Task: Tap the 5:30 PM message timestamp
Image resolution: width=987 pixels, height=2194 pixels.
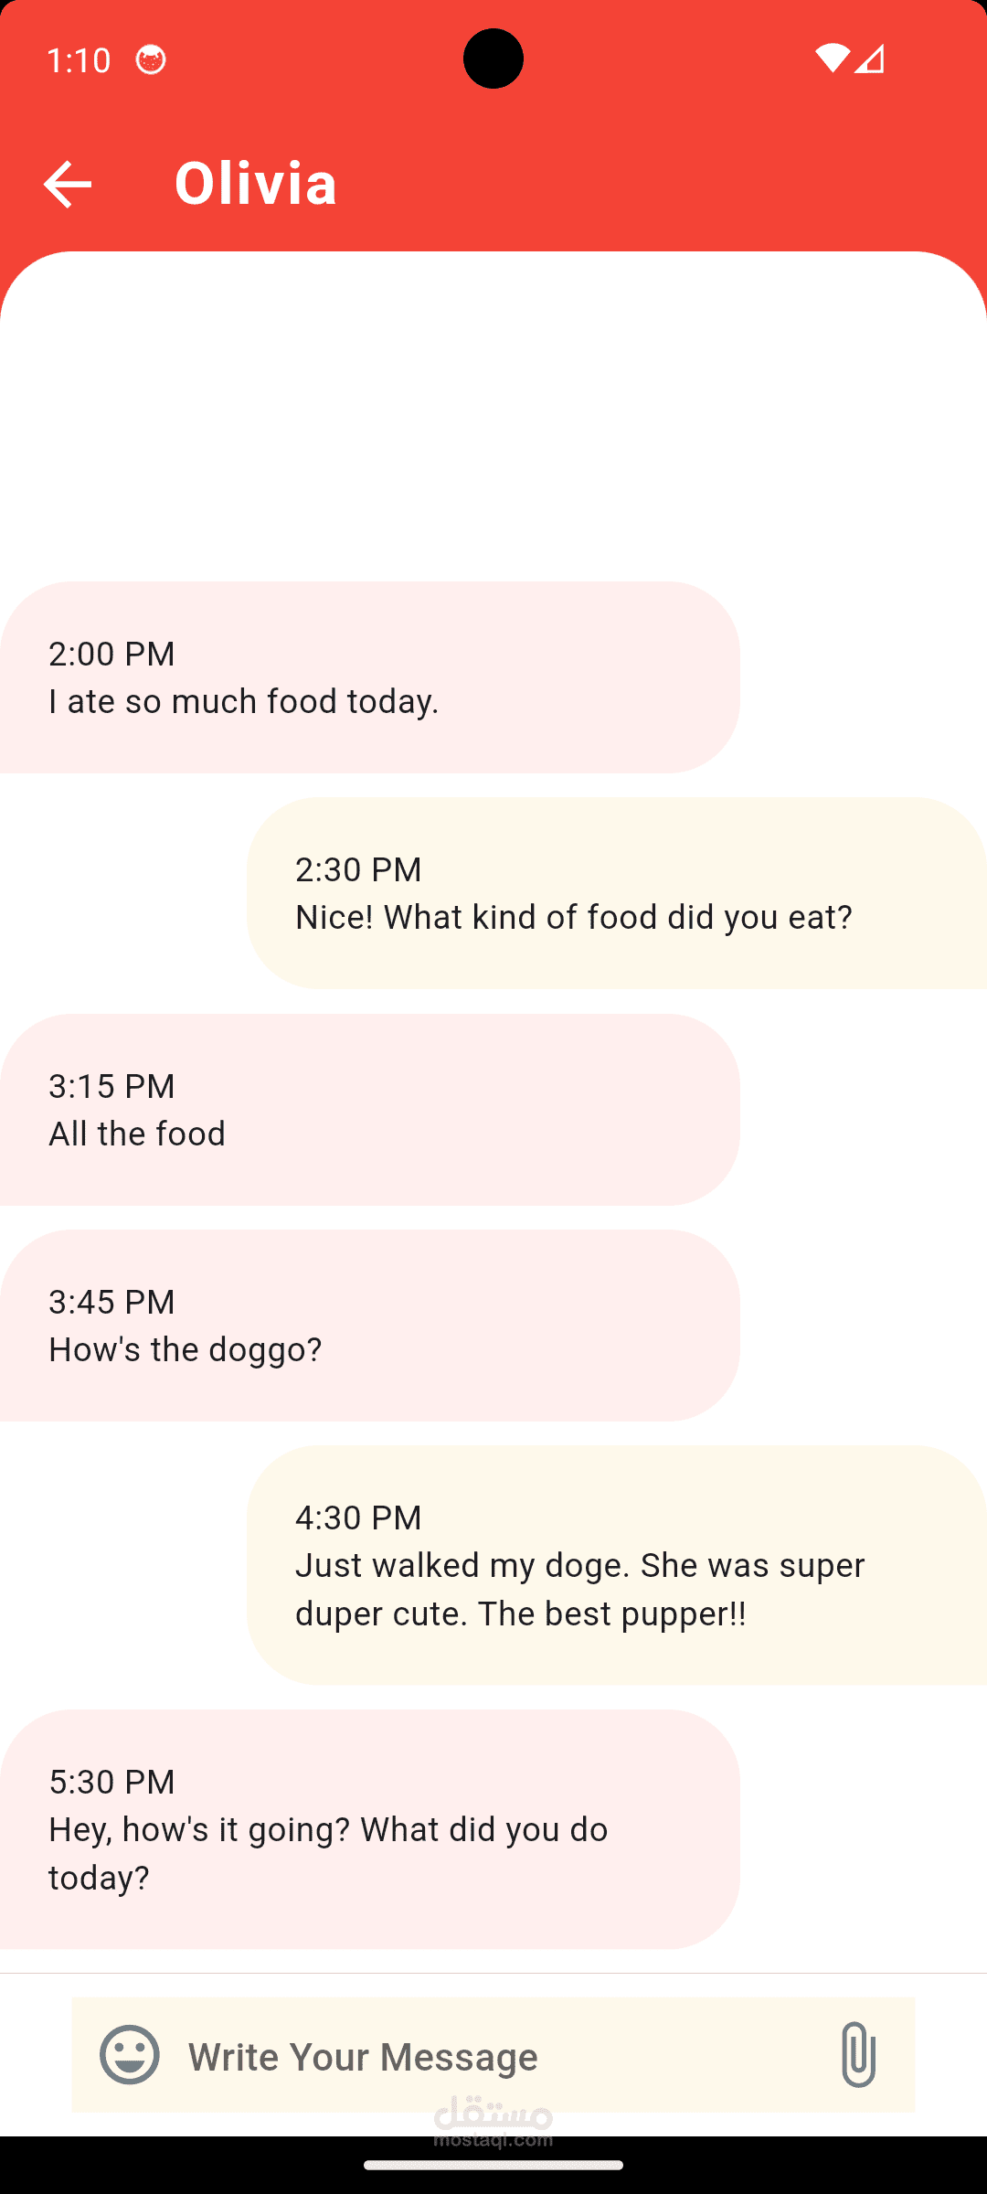Action: (111, 1782)
